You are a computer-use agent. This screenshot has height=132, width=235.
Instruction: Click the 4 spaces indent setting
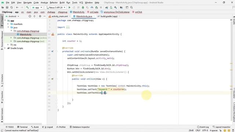pyautogui.click(x=214, y=131)
